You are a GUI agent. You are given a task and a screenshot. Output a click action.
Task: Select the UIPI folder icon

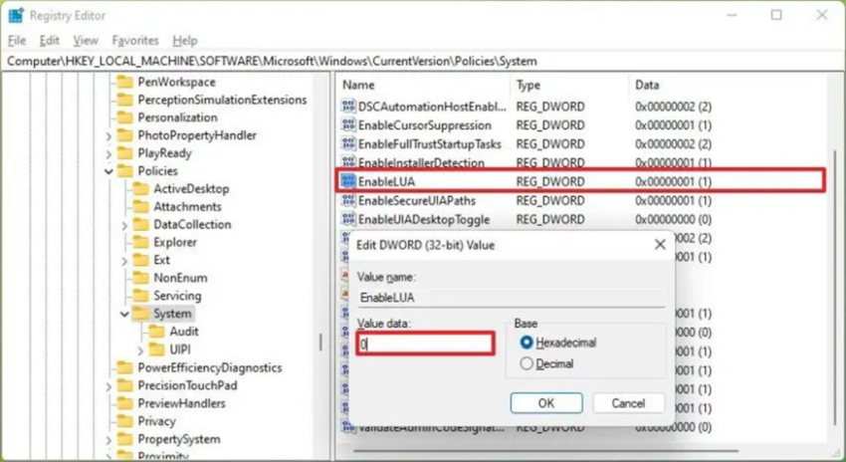[x=156, y=349]
